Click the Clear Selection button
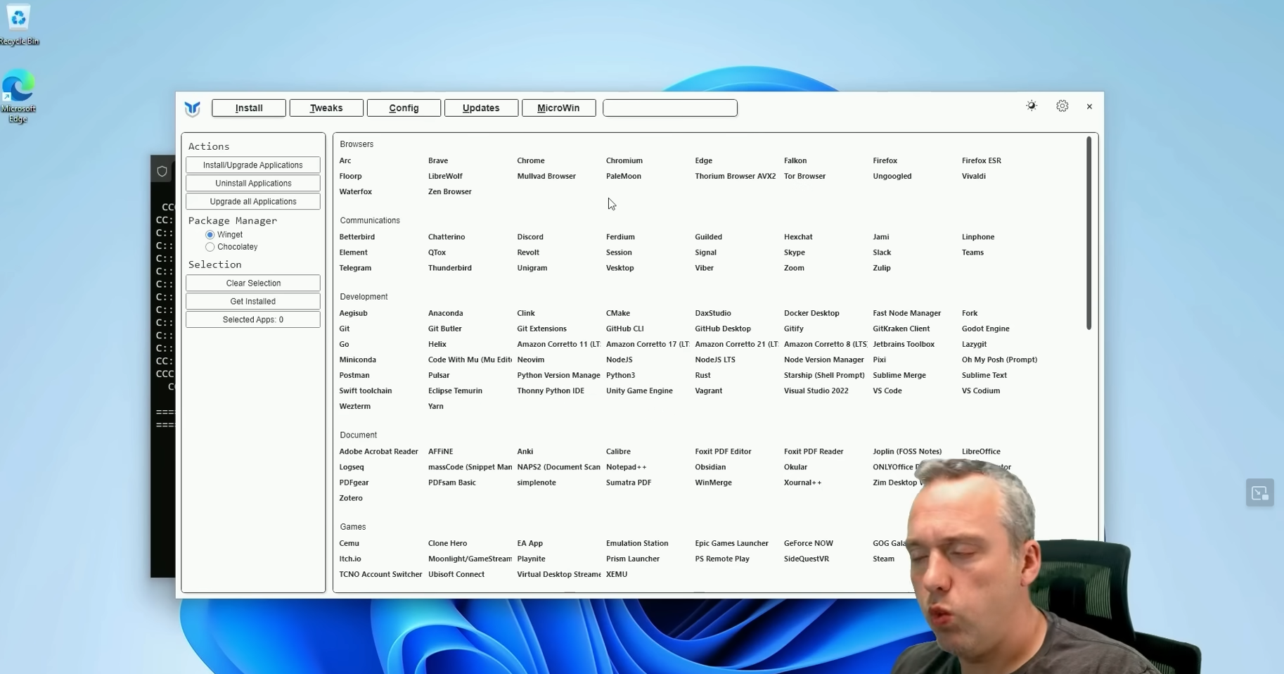The width and height of the screenshot is (1284, 674). [253, 283]
